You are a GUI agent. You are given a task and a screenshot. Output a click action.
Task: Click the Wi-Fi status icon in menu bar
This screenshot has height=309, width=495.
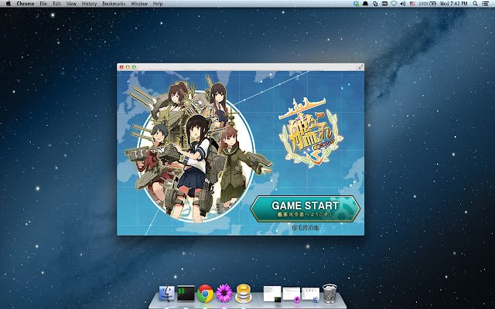coord(394,4)
